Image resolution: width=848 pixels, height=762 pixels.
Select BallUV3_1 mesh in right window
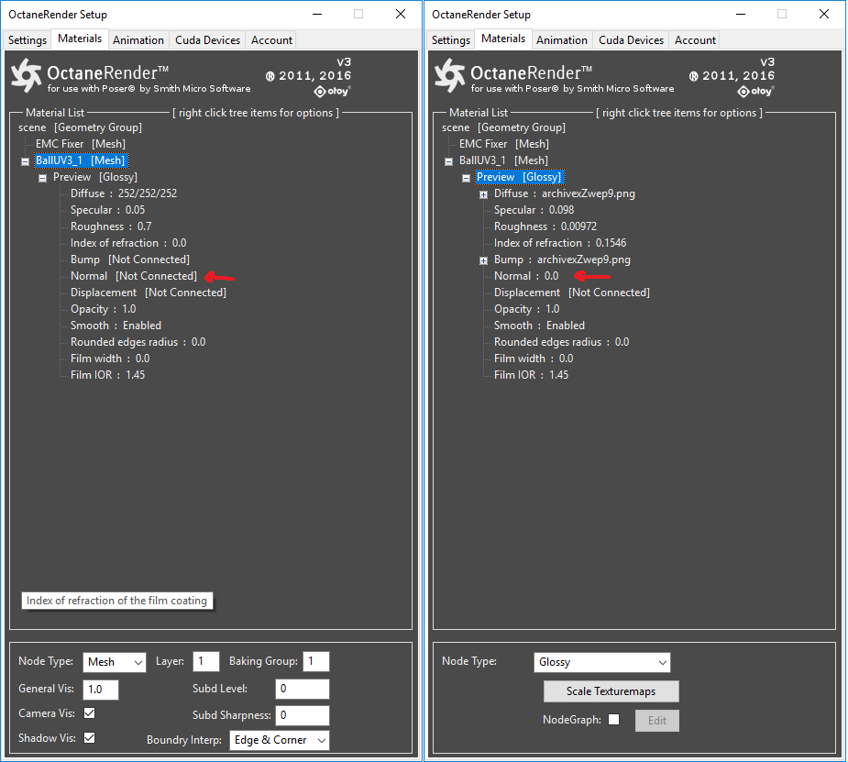[503, 160]
